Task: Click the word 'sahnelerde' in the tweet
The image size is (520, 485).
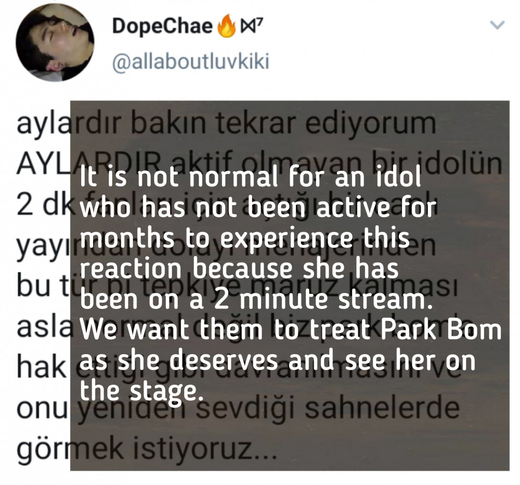Action: [382, 409]
